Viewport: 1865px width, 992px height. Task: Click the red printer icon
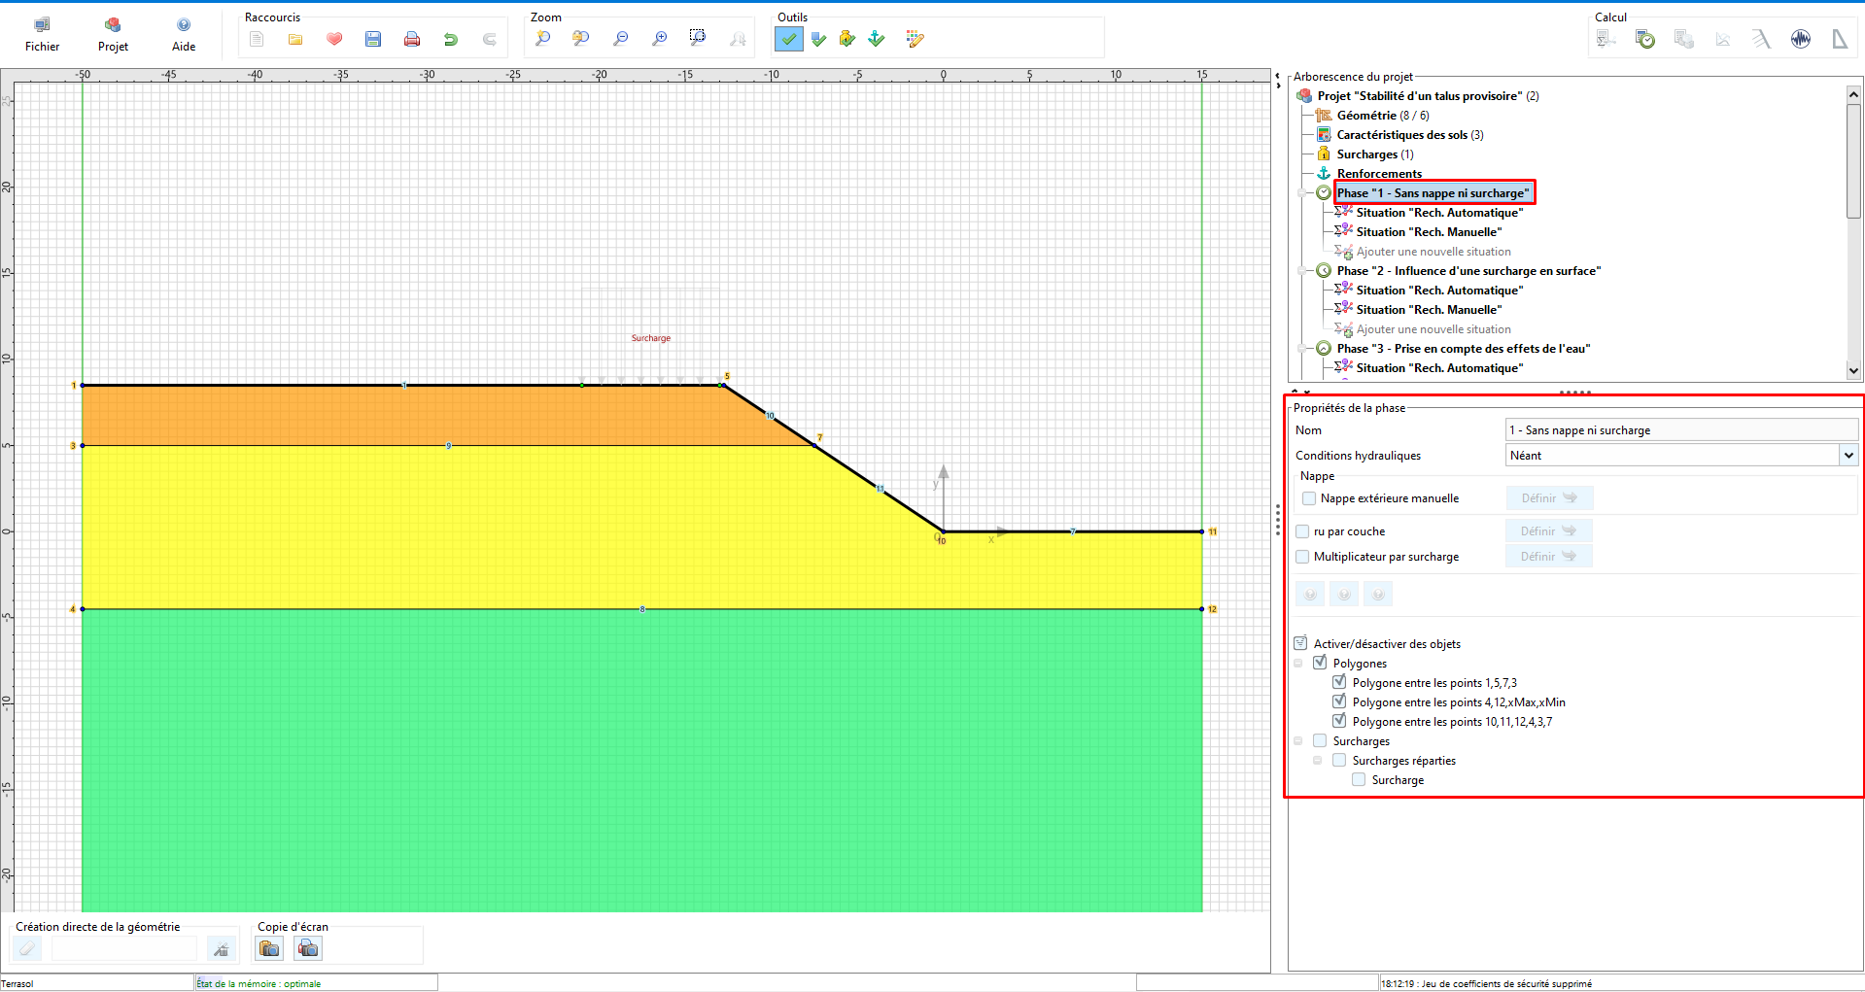(x=412, y=39)
